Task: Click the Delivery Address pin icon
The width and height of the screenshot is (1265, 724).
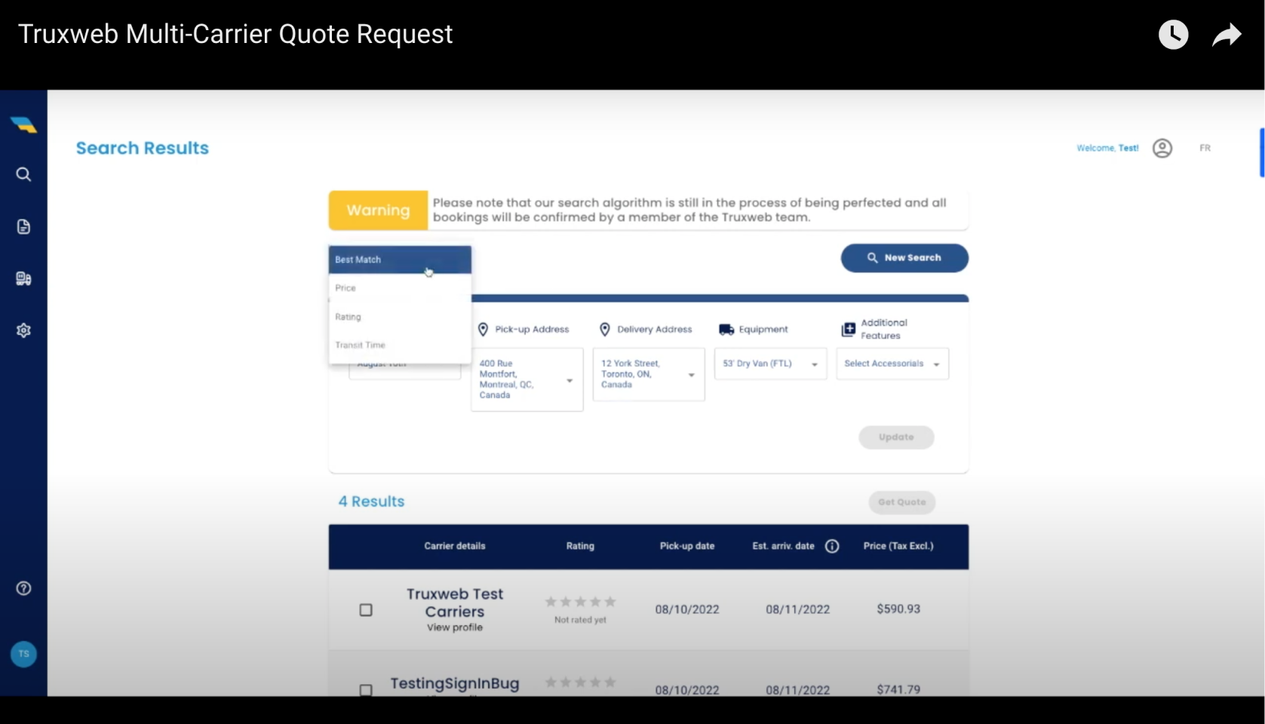Action: click(604, 330)
